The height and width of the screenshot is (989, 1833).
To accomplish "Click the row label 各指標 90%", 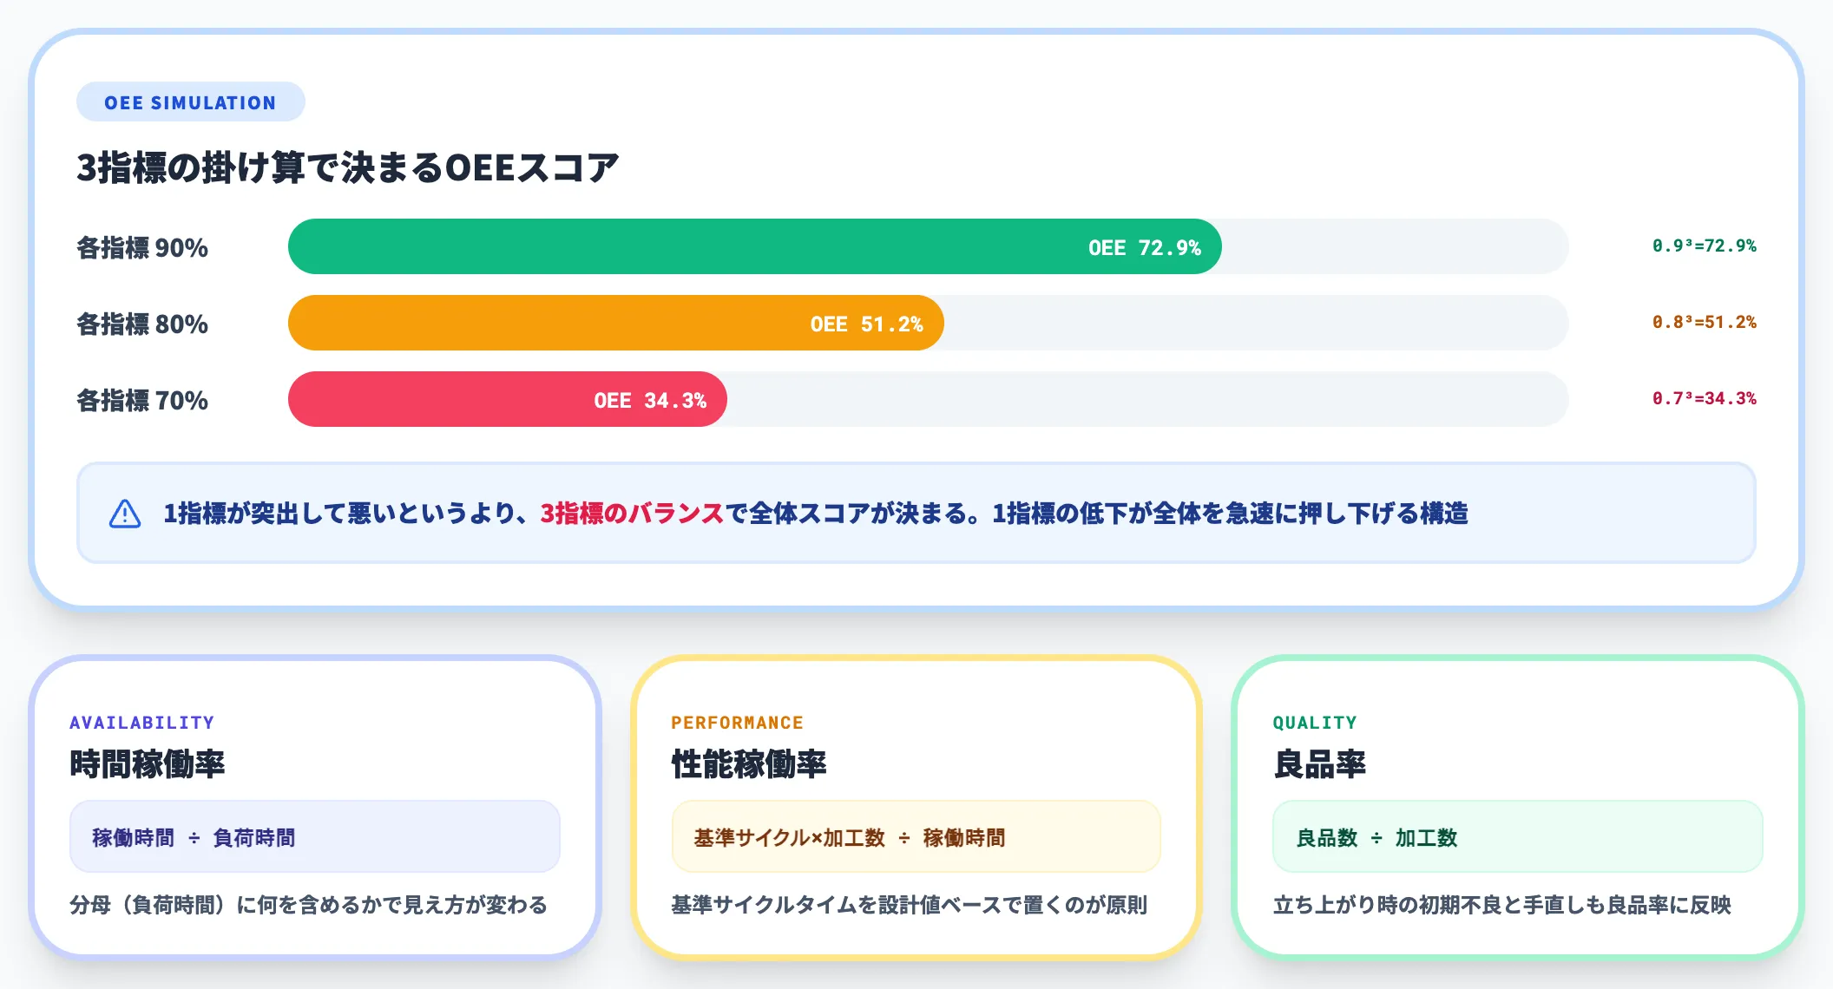I will click(142, 248).
